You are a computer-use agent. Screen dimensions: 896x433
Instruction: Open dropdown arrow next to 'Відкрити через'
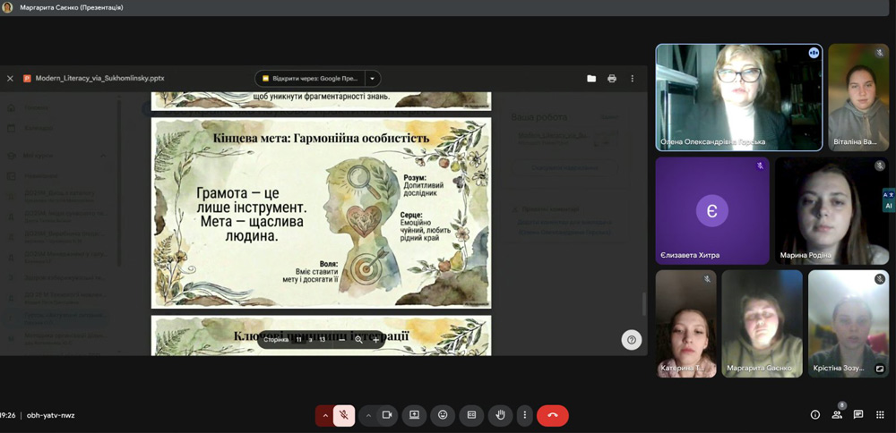pos(373,79)
